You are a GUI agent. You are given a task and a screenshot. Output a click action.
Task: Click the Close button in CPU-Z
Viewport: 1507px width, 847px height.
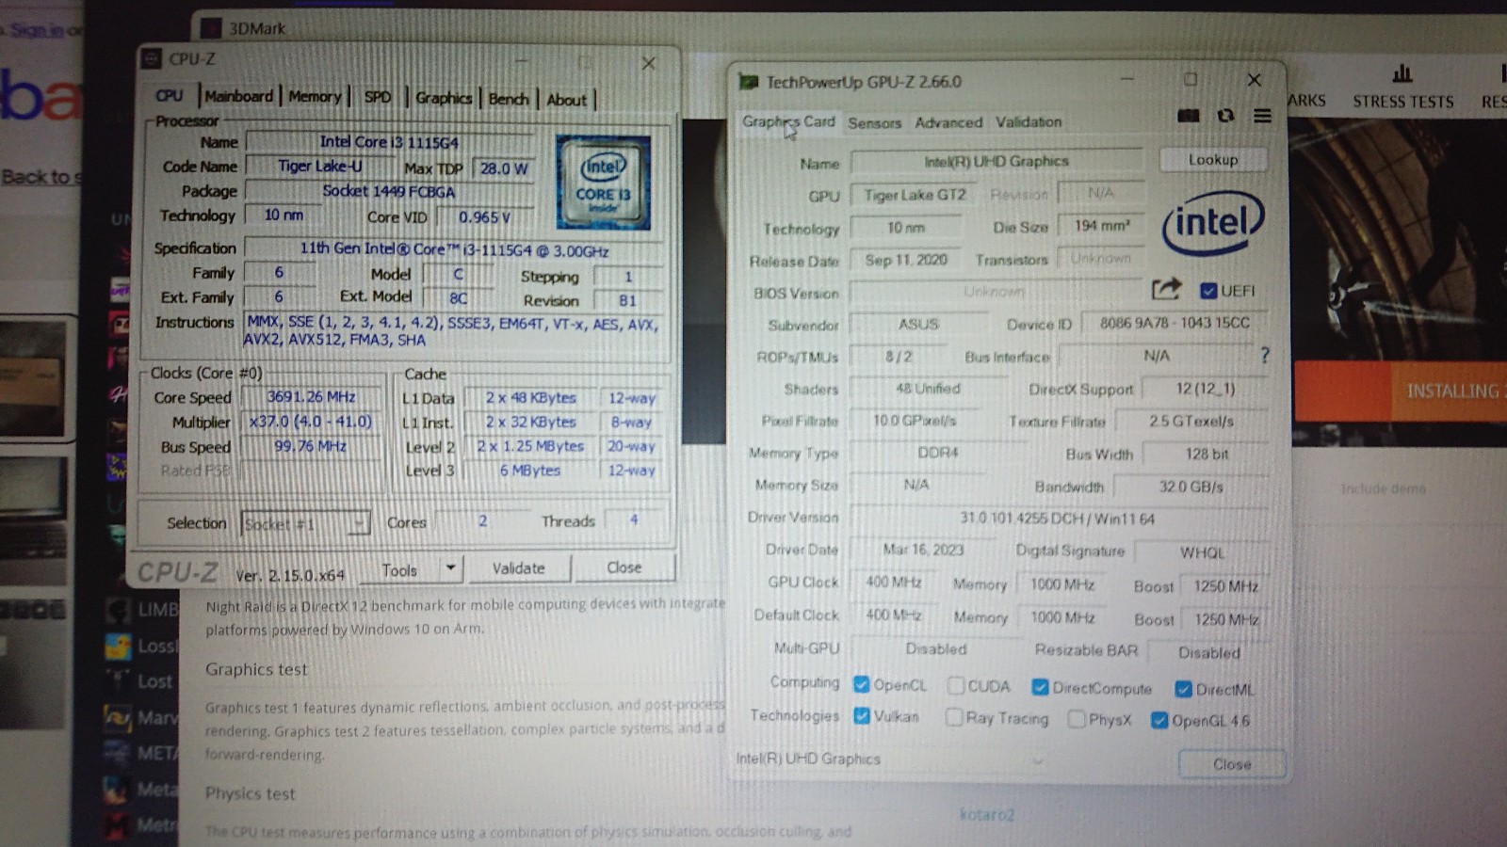[624, 567]
